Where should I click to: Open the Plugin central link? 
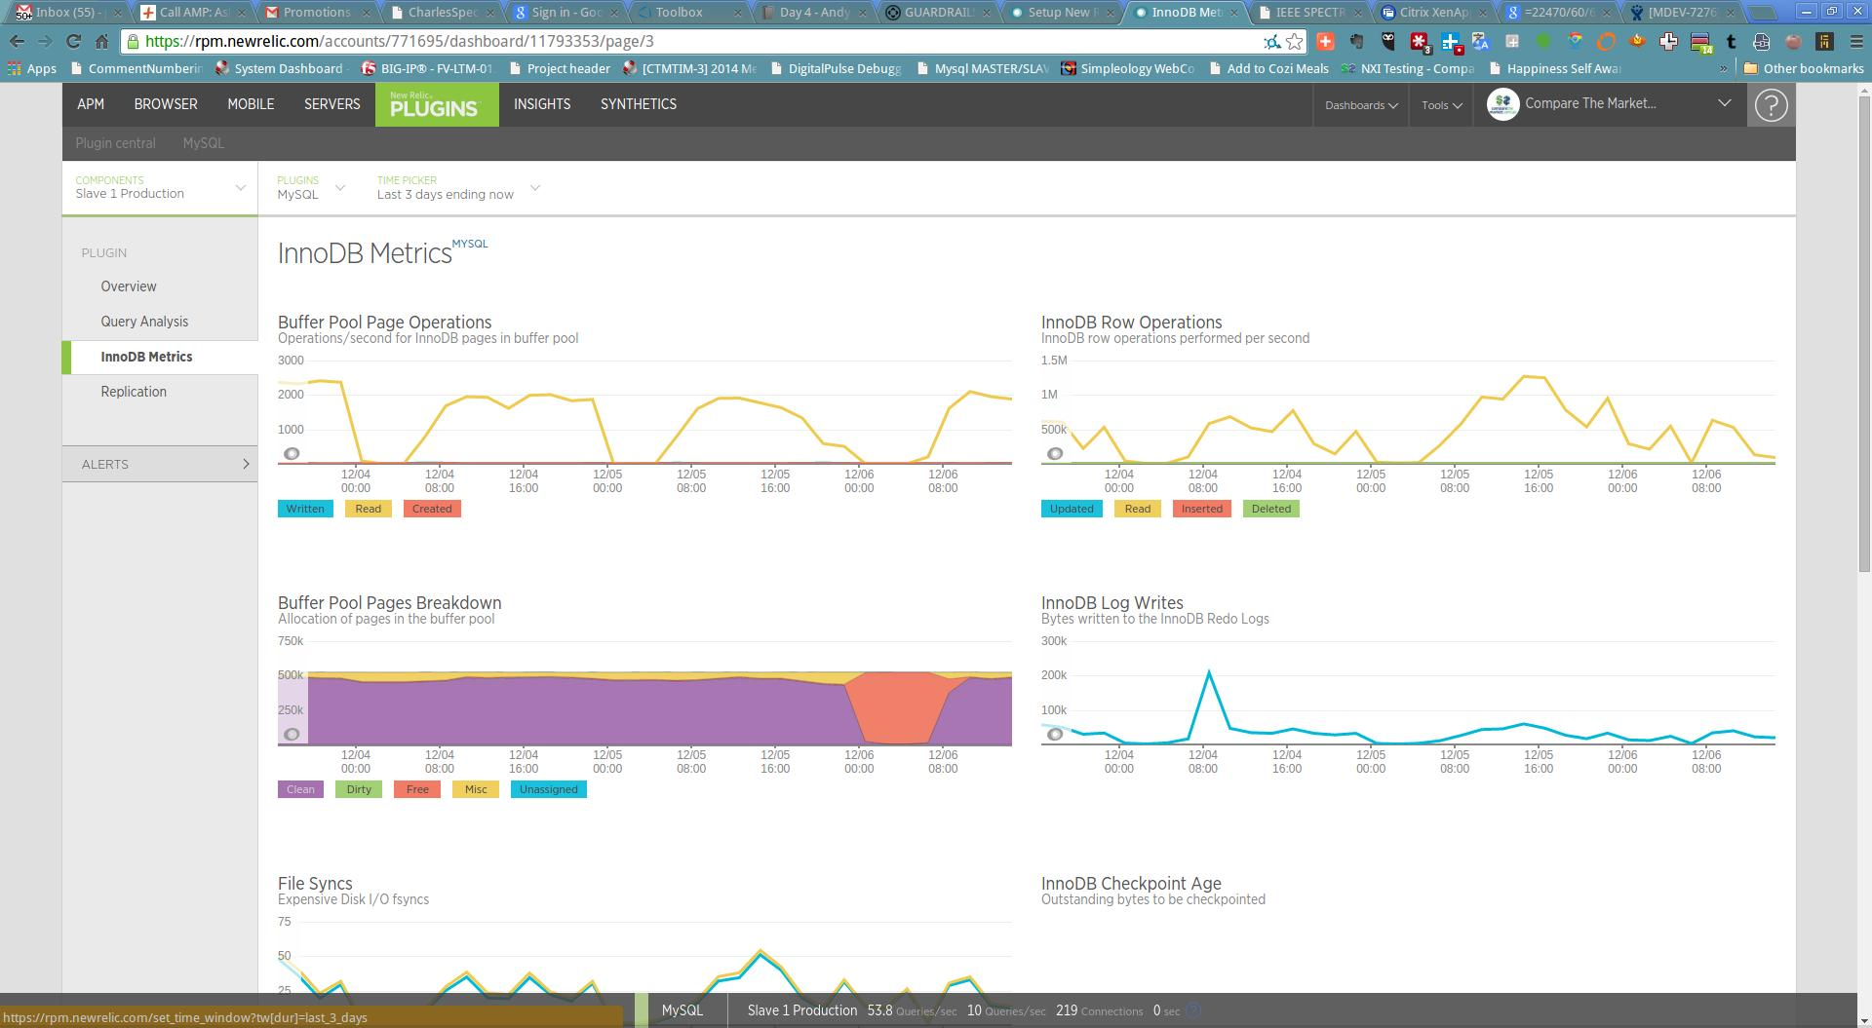[x=115, y=143]
